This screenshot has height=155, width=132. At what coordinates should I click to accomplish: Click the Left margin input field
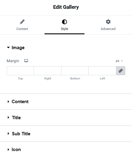(x=102, y=71)
